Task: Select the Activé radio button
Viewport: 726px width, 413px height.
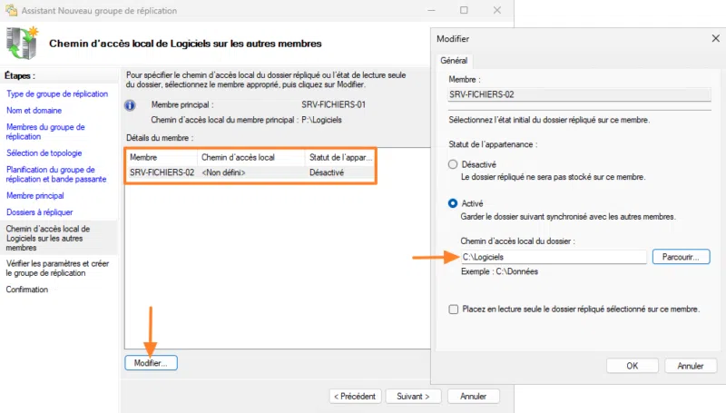Action: [x=454, y=203]
